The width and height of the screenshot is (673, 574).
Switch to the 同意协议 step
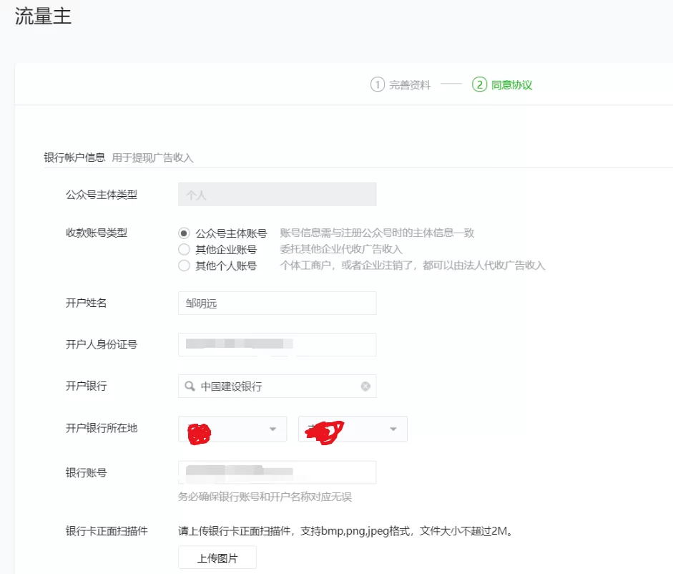(x=511, y=85)
